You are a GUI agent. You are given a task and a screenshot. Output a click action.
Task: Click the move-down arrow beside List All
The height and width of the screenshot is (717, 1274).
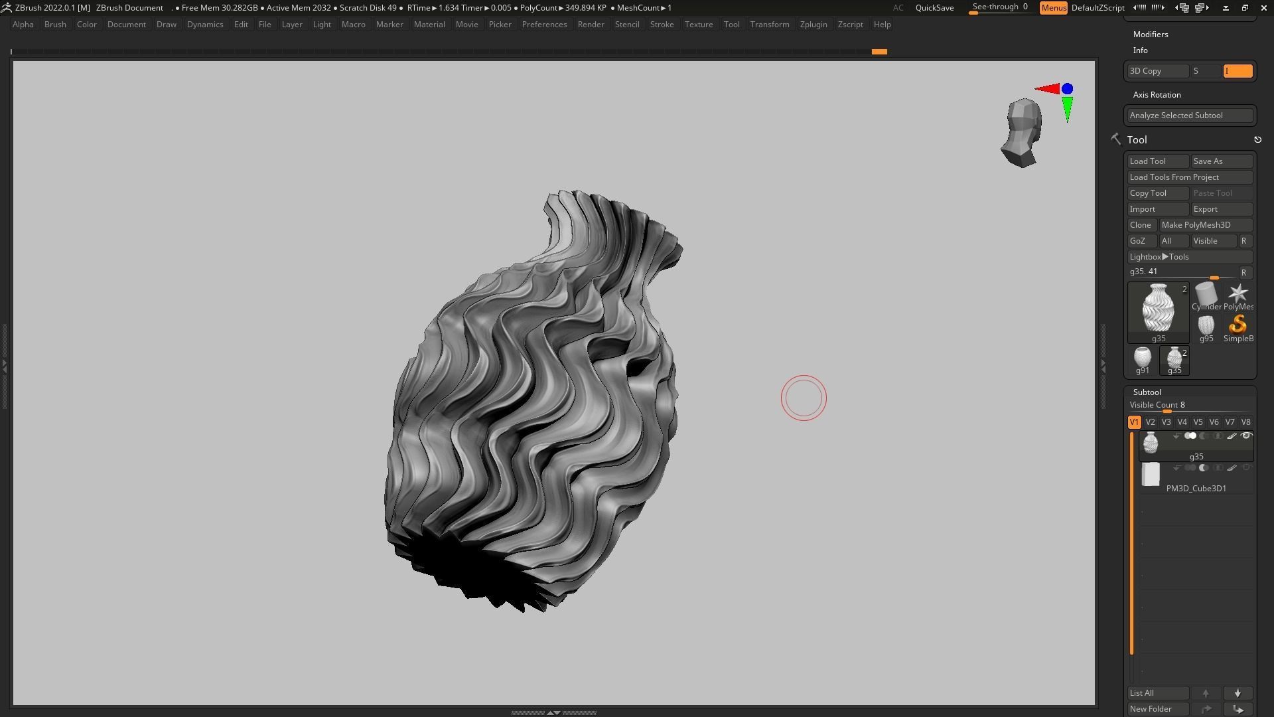1238,693
